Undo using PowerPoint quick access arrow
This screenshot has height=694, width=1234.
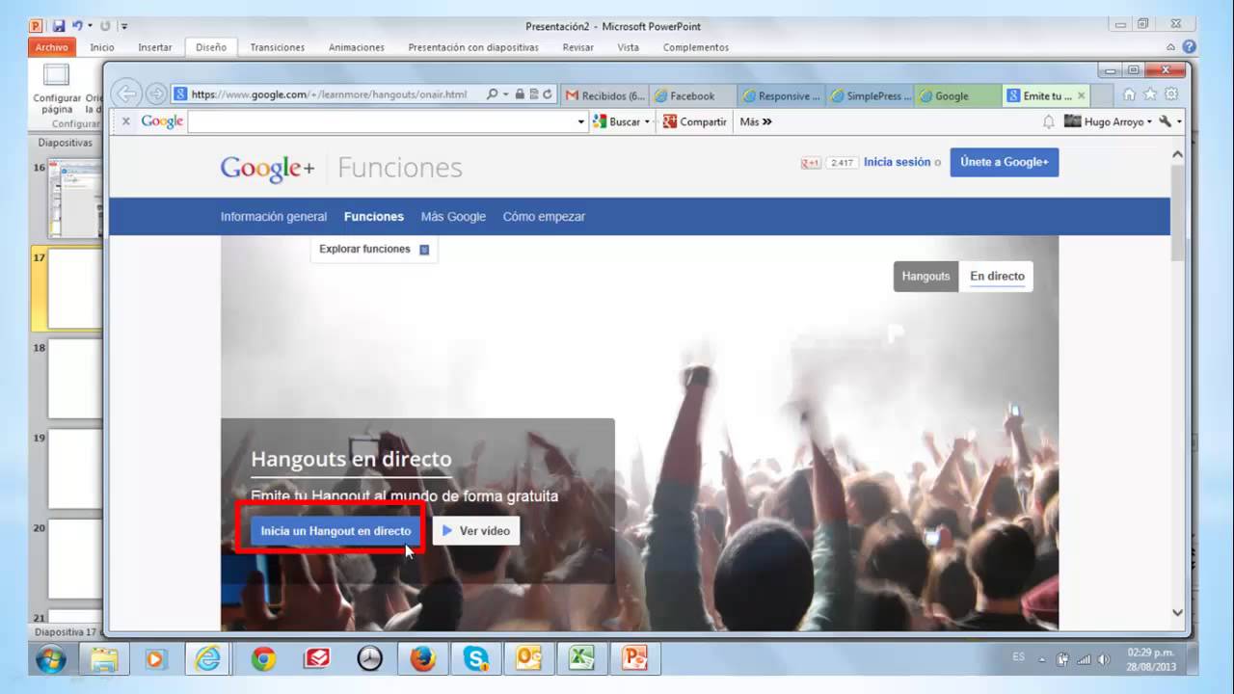point(77,26)
